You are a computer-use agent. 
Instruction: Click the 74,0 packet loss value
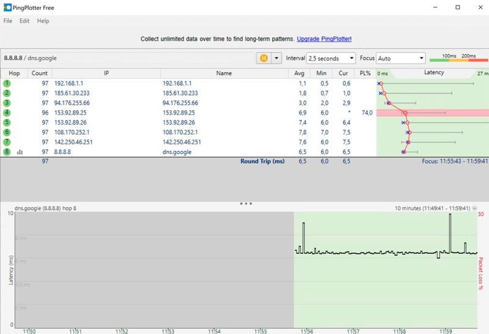[x=367, y=113]
